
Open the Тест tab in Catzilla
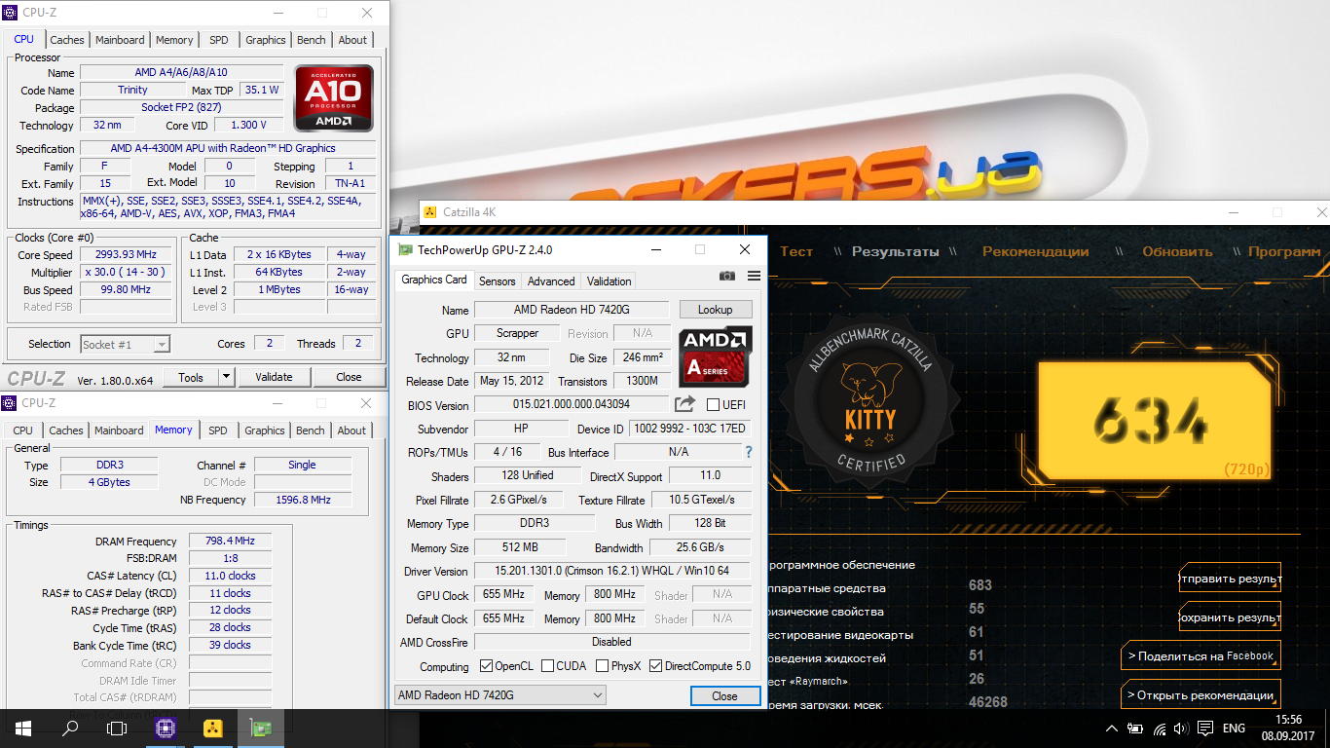(795, 251)
